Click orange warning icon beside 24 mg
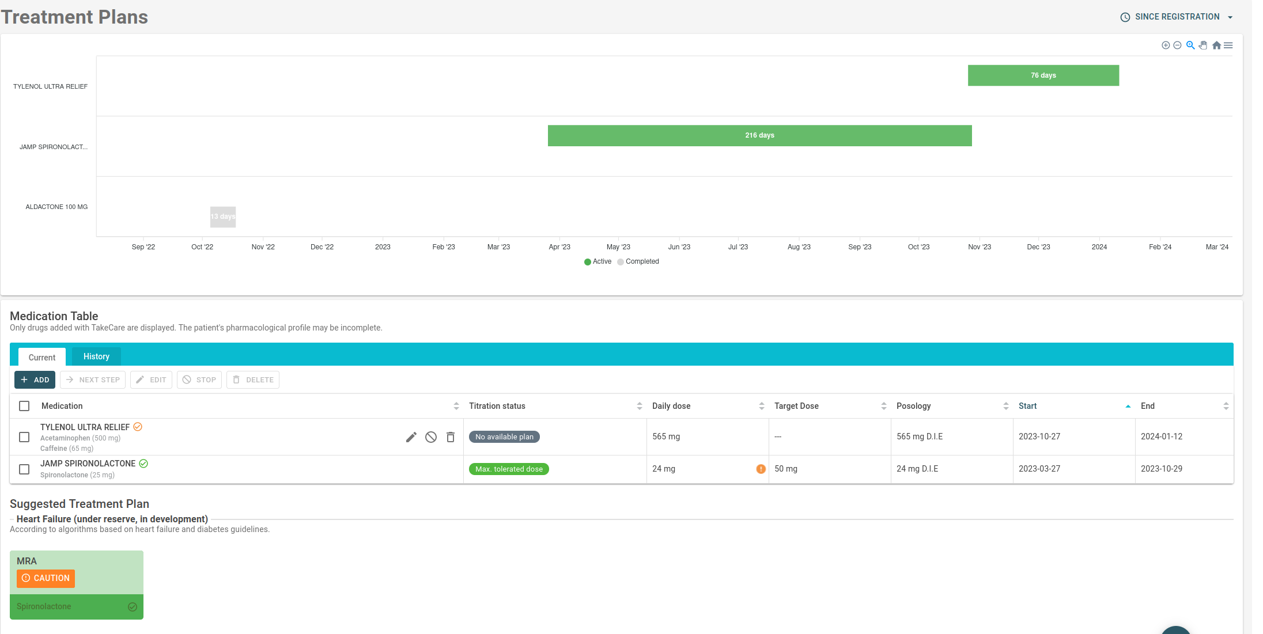 pyautogui.click(x=761, y=469)
